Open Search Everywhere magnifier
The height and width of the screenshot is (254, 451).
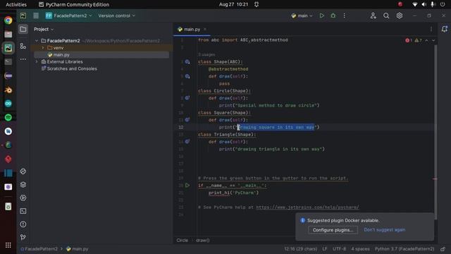coord(386,16)
